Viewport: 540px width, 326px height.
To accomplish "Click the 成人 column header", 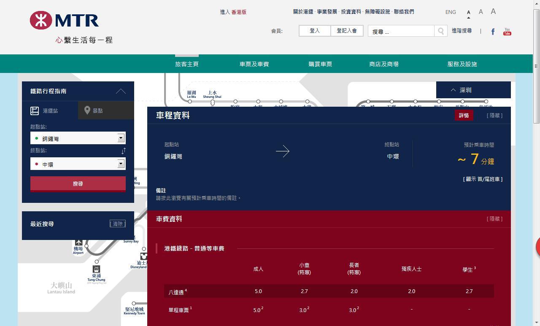I will point(258,269).
